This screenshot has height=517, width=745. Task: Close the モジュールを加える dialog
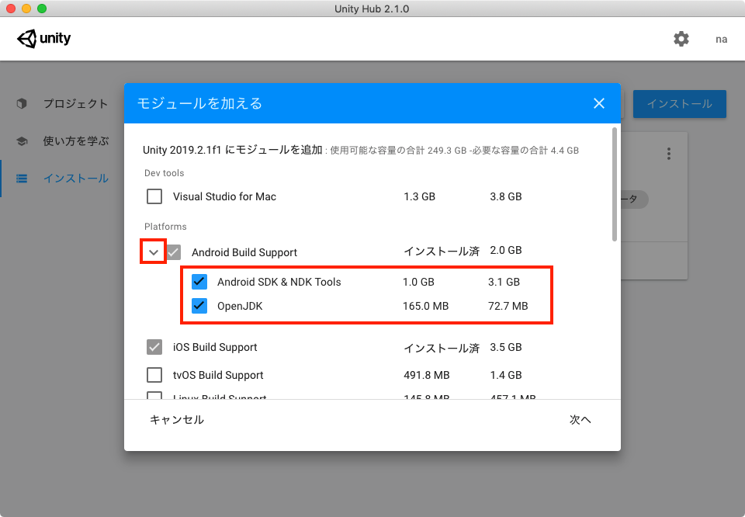pyautogui.click(x=598, y=103)
